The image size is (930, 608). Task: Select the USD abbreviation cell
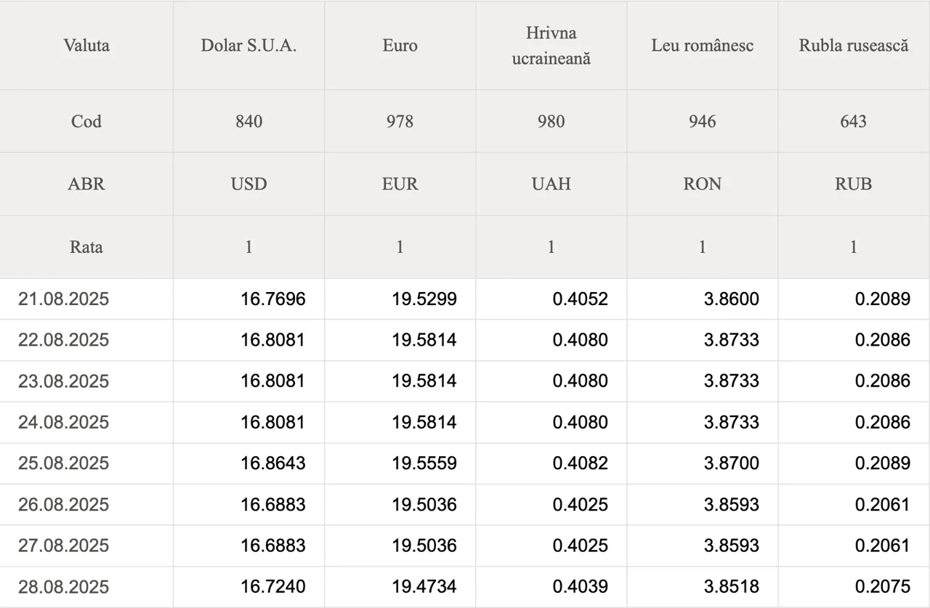(248, 184)
